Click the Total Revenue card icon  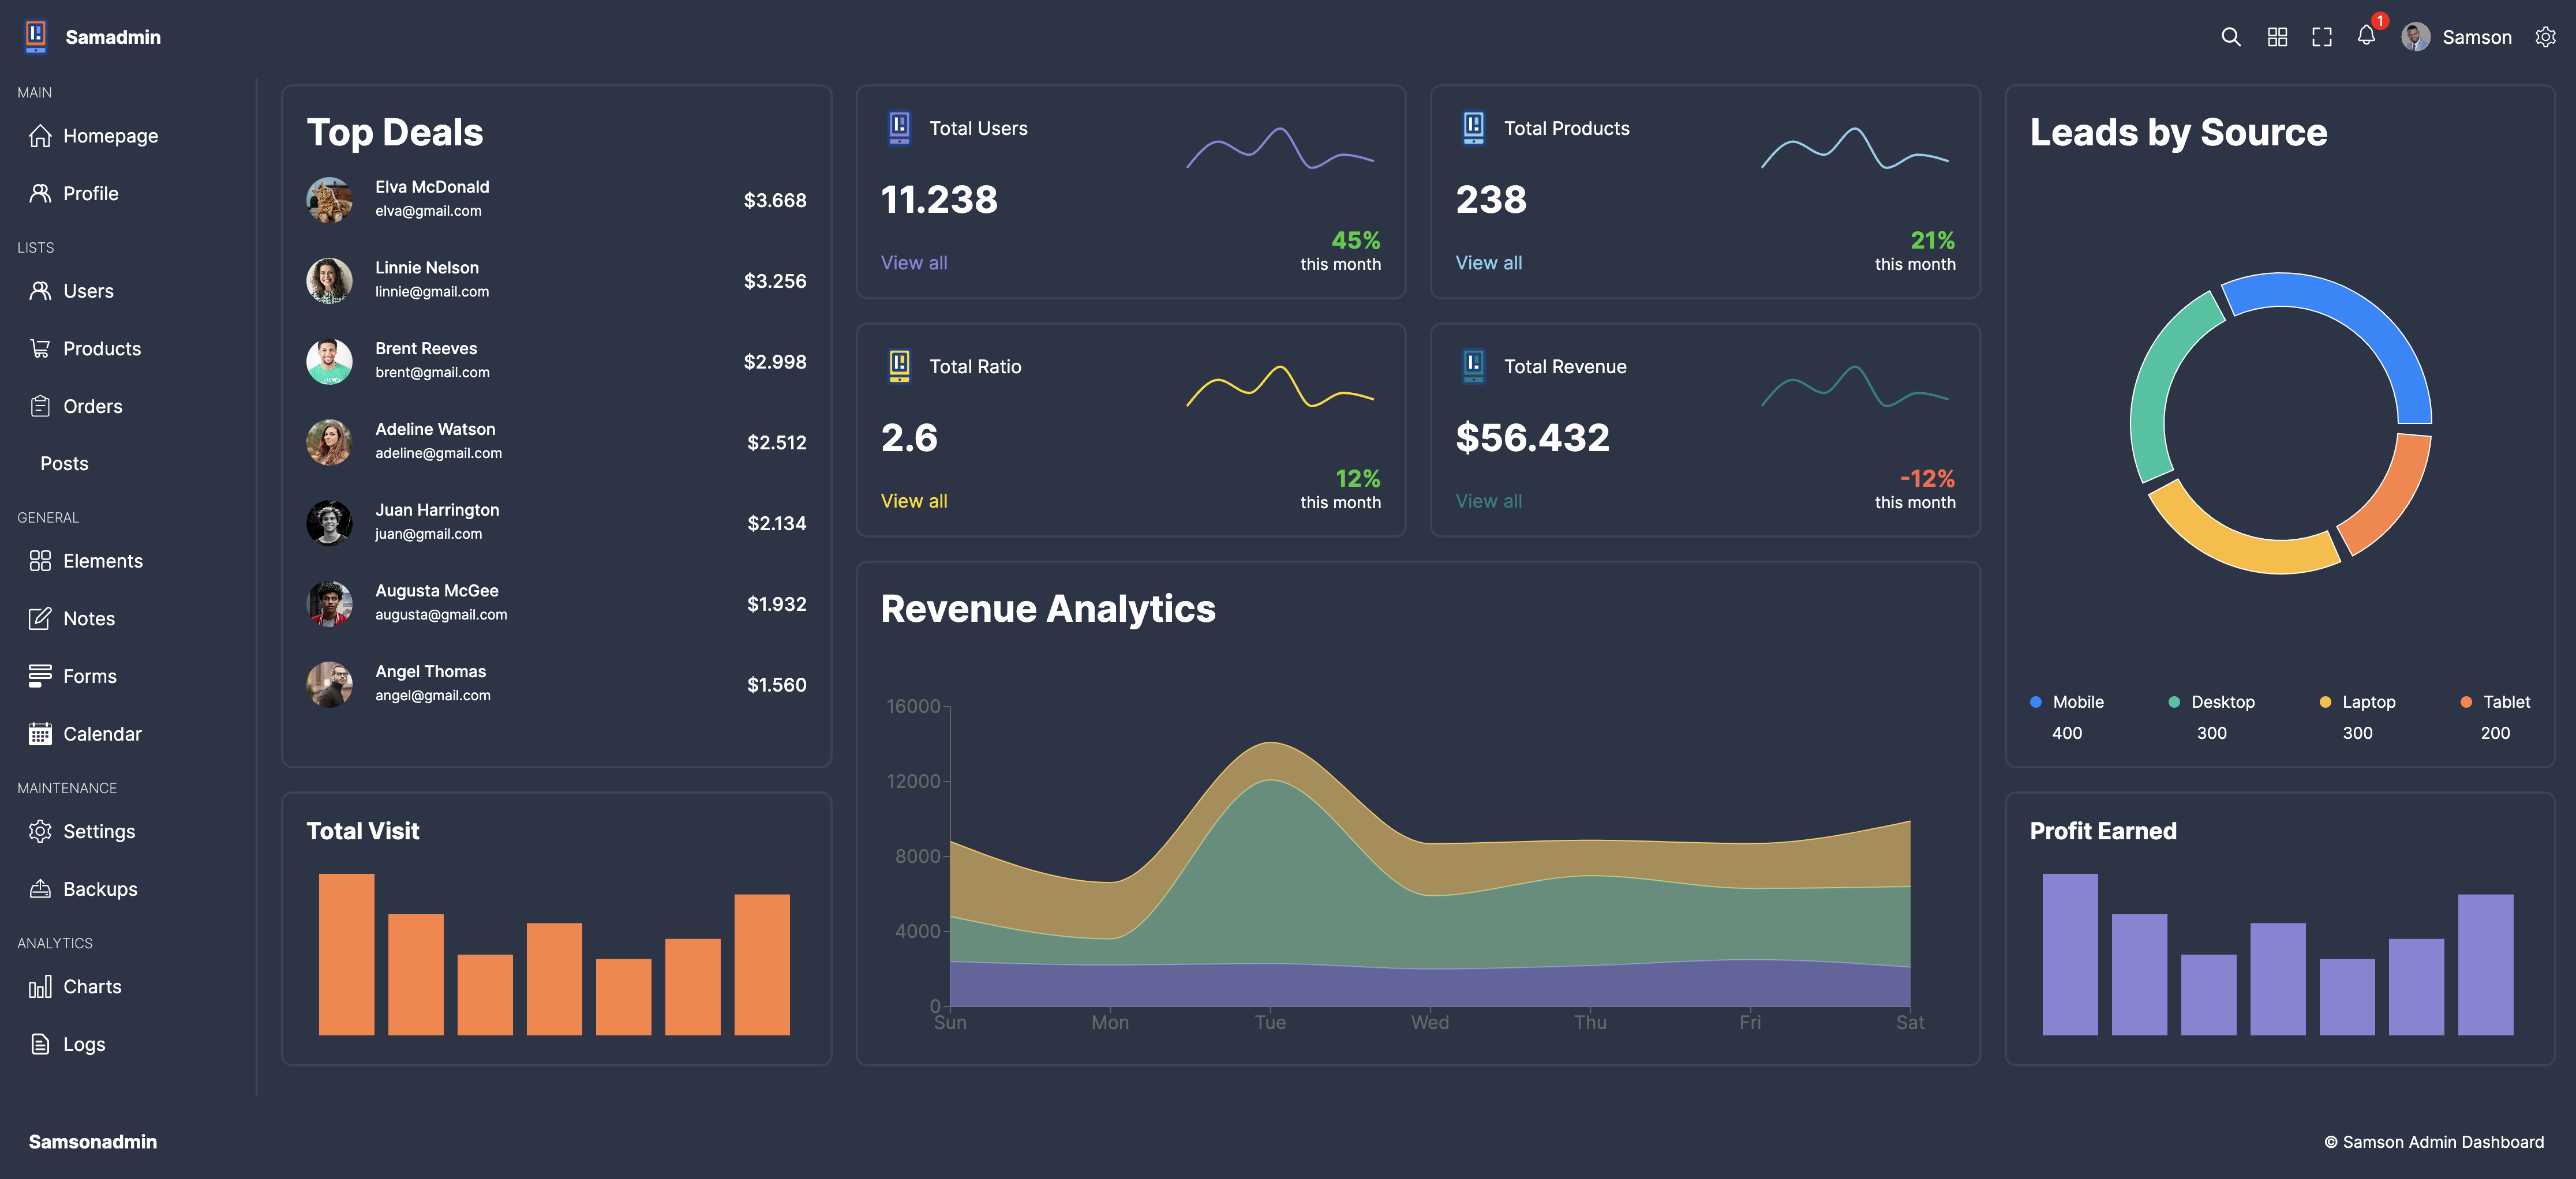click(x=1473, y=366)
